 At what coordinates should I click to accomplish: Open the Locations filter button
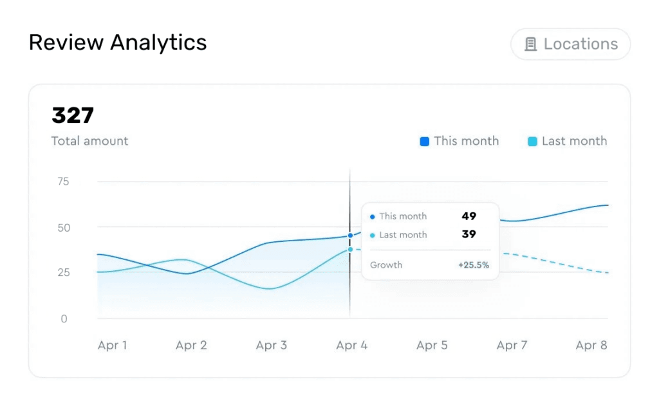[x=570, y=44]
